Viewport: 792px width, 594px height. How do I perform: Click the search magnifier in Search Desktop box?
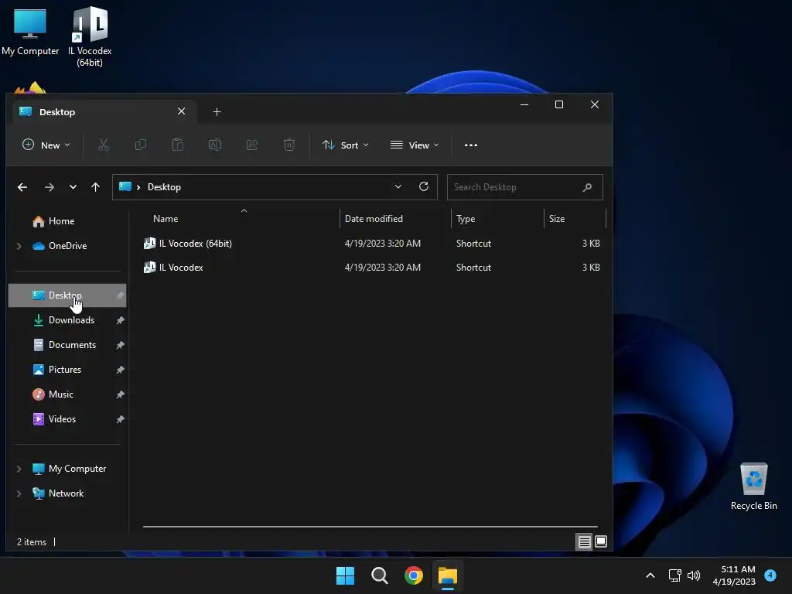[x=587, y=187]
